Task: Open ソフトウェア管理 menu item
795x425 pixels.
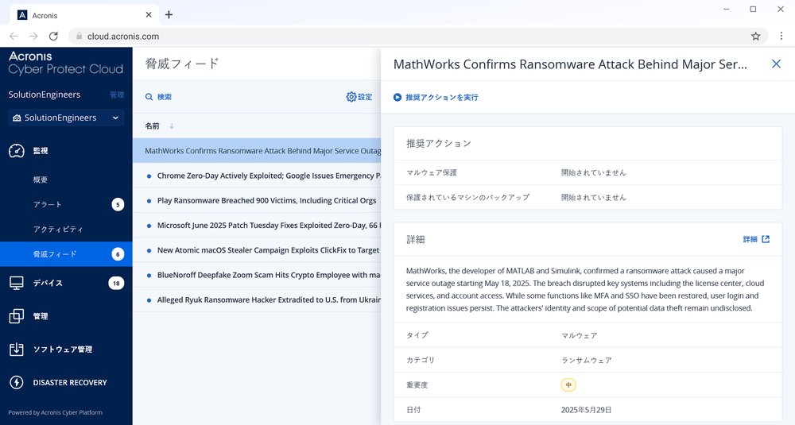Action: coord(62,349)
